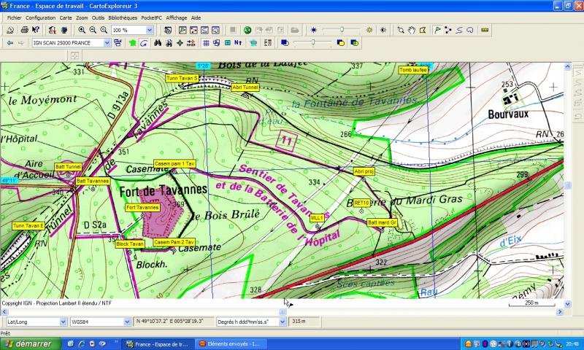The image size is (584, 350).
Task: Click the MLL1 waypoint label
Action: point(317,217)
